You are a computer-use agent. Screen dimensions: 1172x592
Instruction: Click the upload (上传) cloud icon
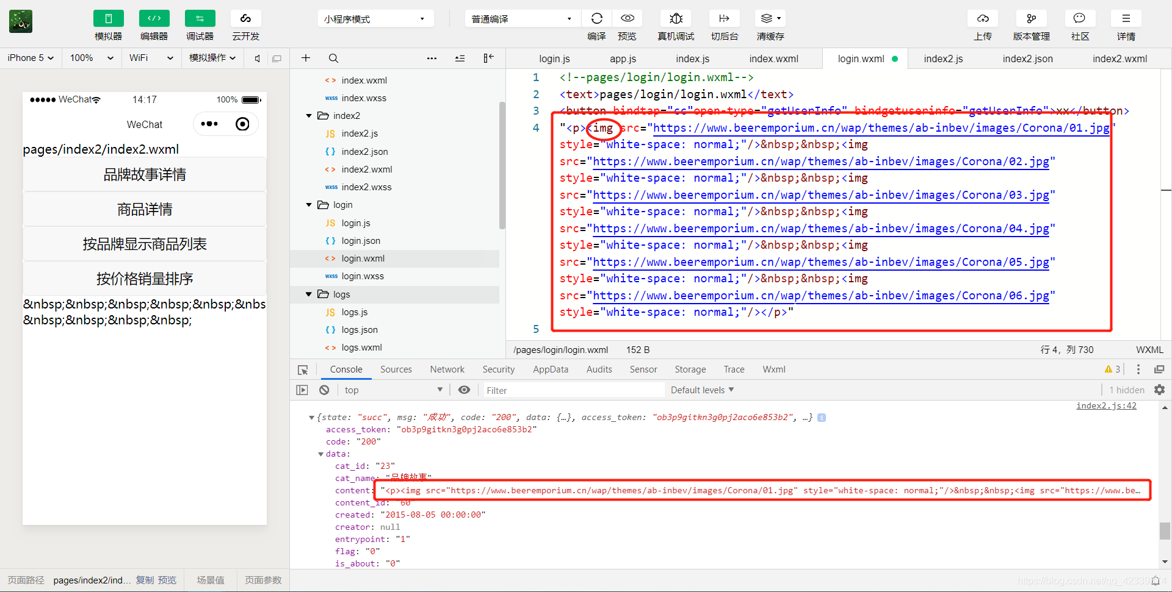[x=983, y=18]
